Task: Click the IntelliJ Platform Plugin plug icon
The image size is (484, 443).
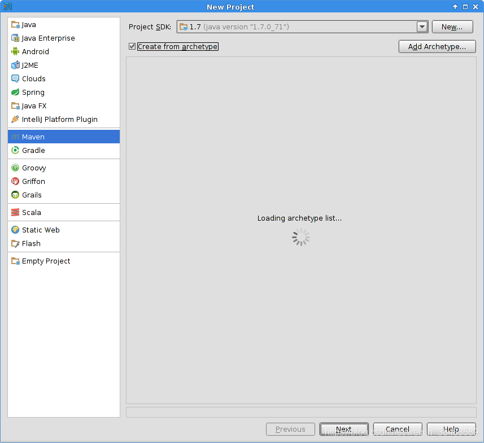Action: pos(15,119)
